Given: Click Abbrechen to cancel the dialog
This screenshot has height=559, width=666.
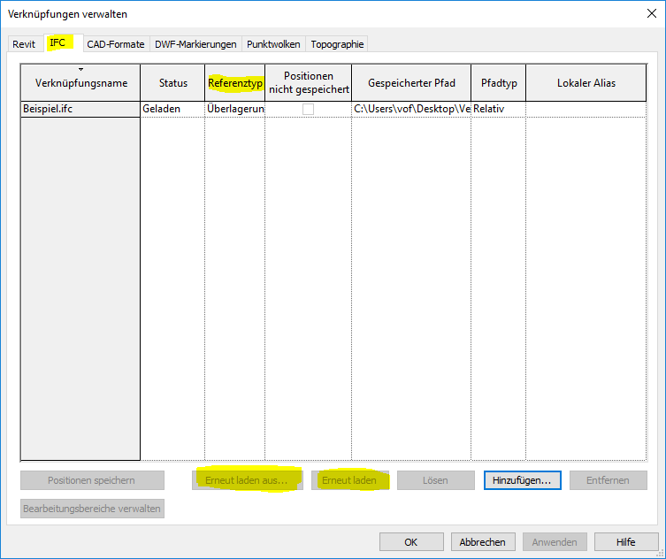Looking at the screenshot, I should 483,542.
